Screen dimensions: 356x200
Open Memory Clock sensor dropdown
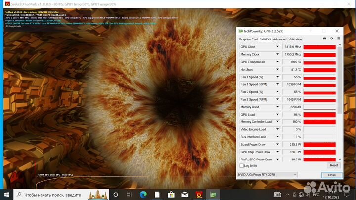coord(277,54)
